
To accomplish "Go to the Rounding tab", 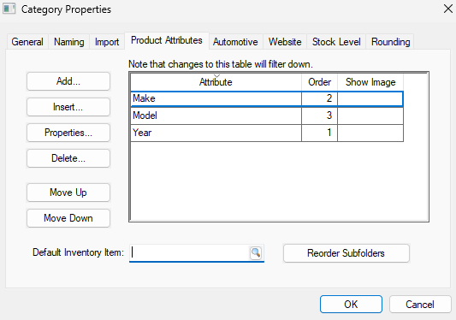I will (391, 42).
